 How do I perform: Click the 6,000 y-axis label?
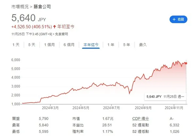(x=16, y=60)
